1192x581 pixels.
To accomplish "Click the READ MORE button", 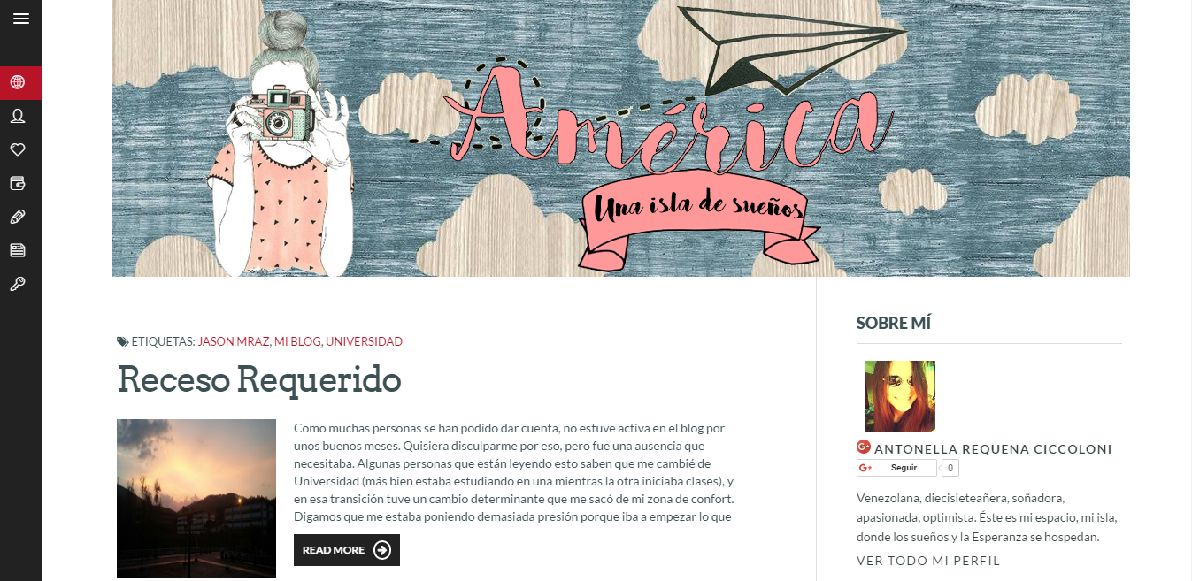I will [x=347, y=550].
